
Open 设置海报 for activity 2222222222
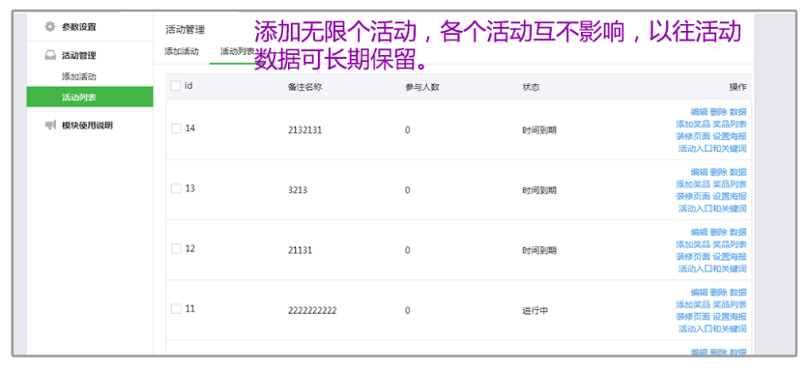tap(730, 317)
